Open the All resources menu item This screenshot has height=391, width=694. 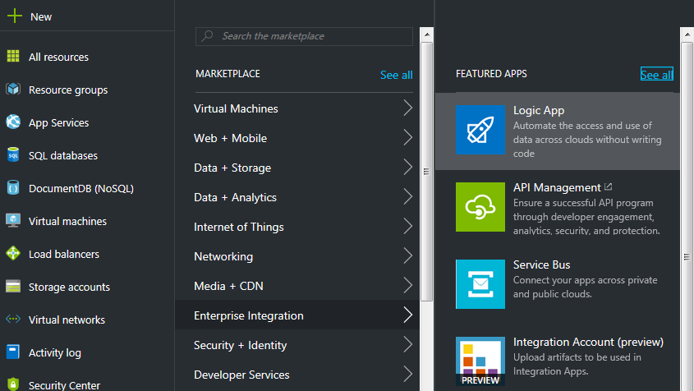click(x=58, y=57)
